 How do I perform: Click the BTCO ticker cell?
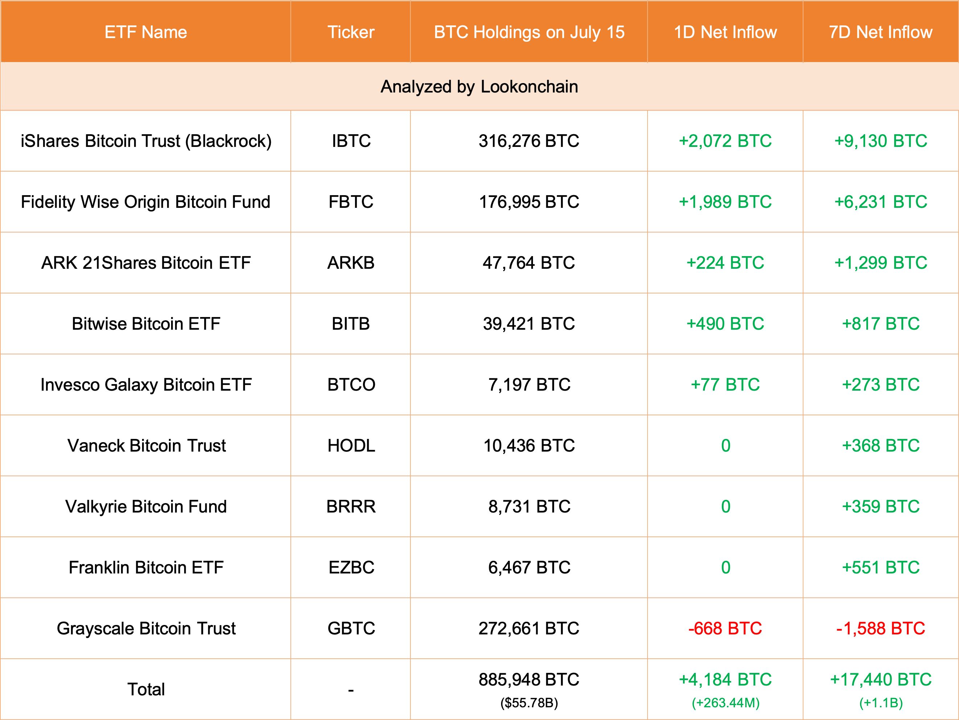(351, 385)
